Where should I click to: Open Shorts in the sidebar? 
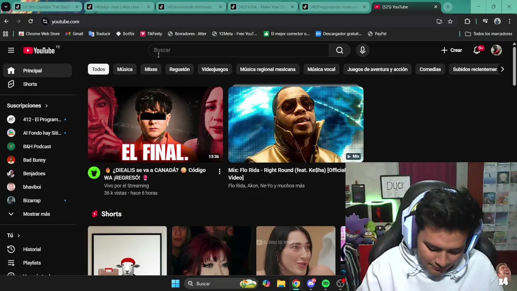pos(38,84)
